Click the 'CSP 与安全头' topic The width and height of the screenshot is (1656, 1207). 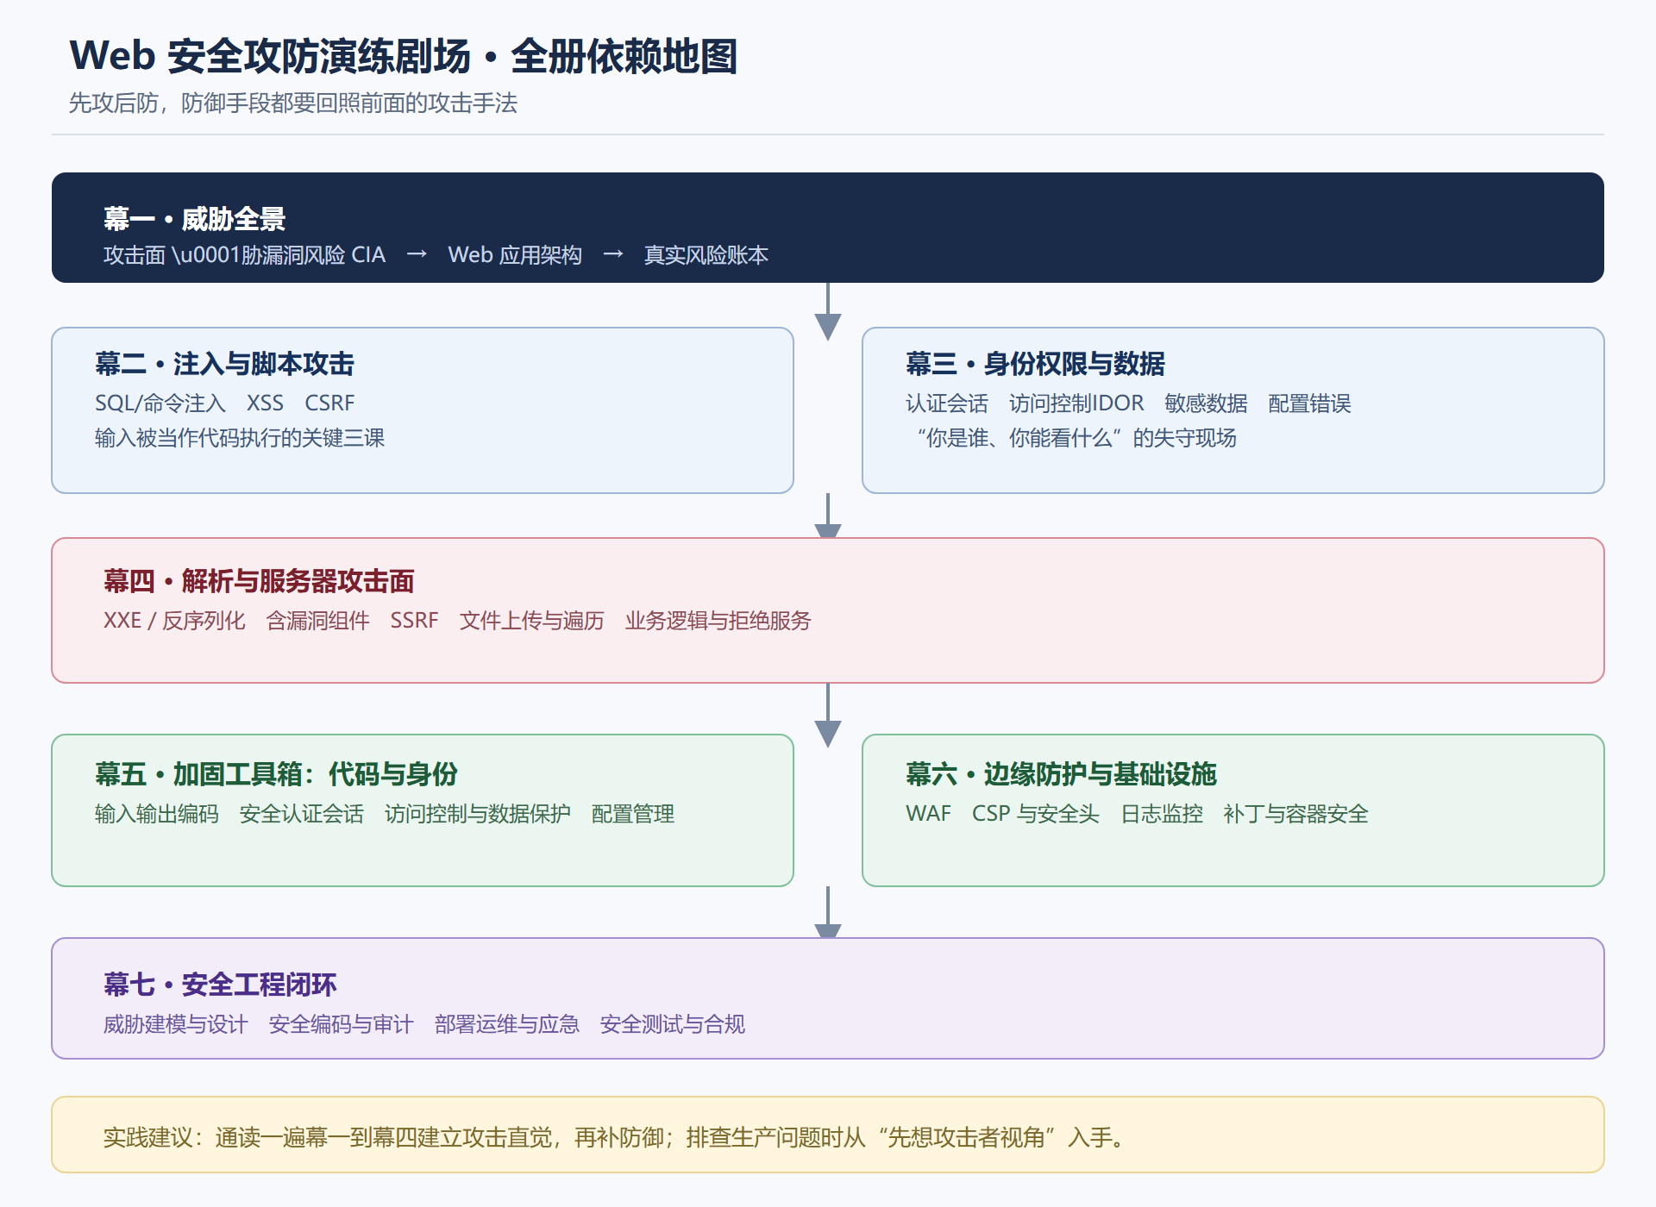tap(1036, 814)
